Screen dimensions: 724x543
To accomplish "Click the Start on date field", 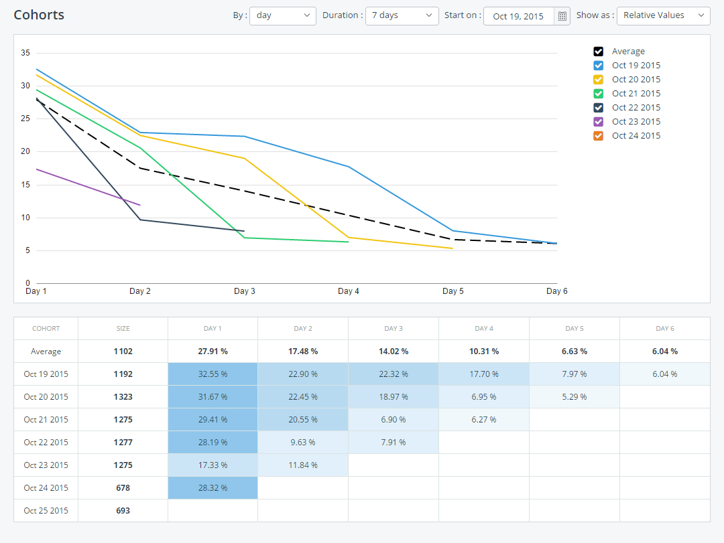I will [x=518, y=15].
